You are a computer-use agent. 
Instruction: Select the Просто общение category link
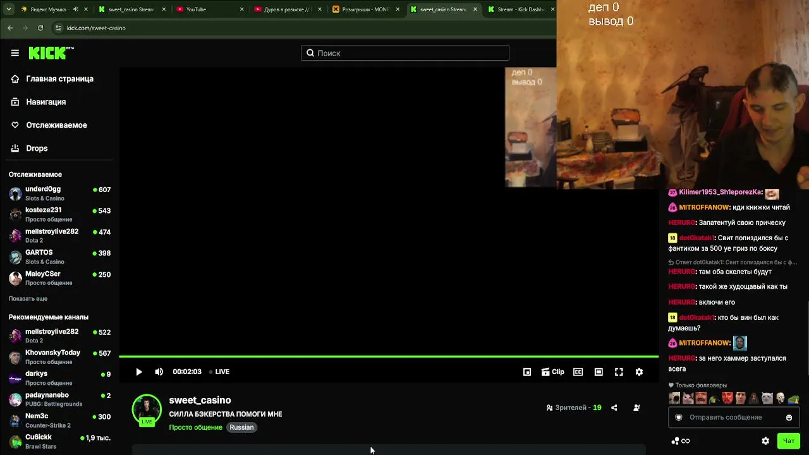pos(195,428)
